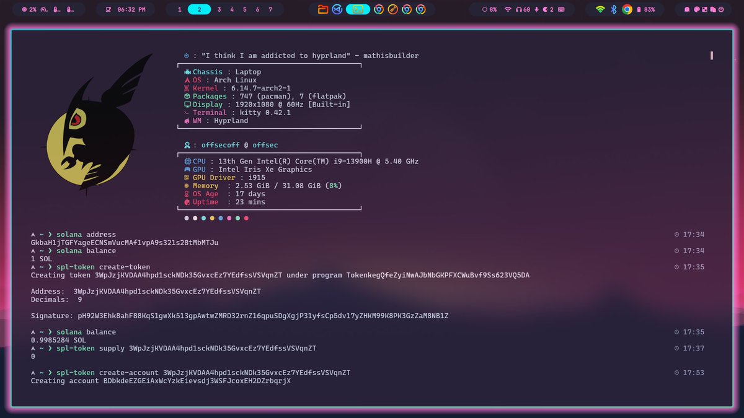The width and height of the screenshot is (744, 418).
Task: Click the 'WM : Hyprland' line
Action: pyautogui.click(x=216, y=121)
